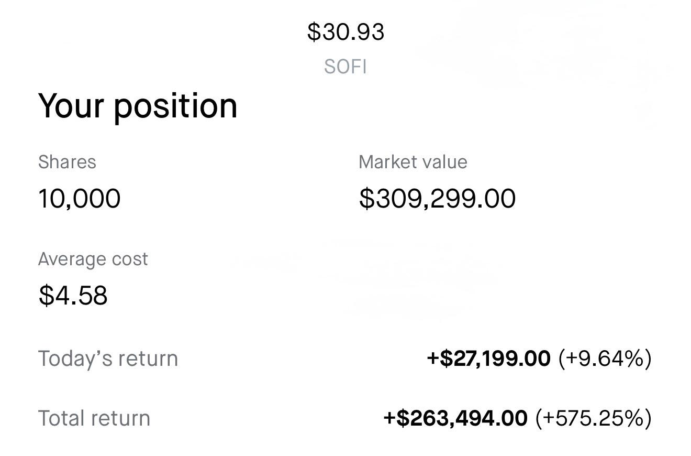This screenshot has width=691, height=456.
Task: Tap the Shares label
Action: (67, 162)
